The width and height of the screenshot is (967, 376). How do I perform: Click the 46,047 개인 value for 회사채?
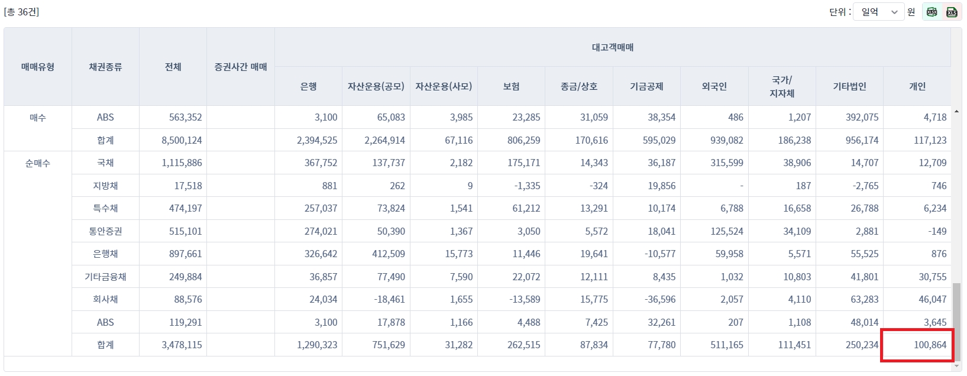pos(933,299)
